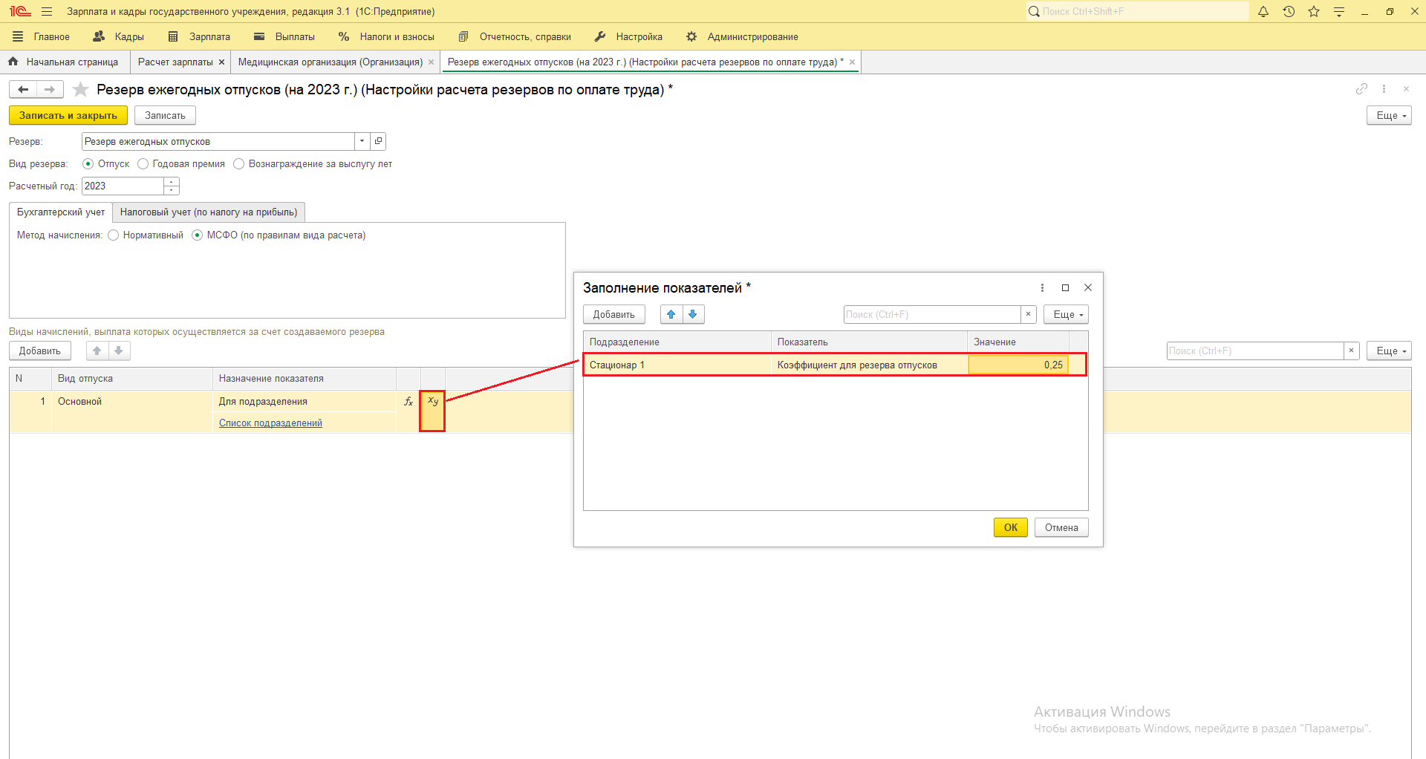Close the Расчет зарплаты tab
This screenshot has width=1426, height=759.
(x=221, y=62)
